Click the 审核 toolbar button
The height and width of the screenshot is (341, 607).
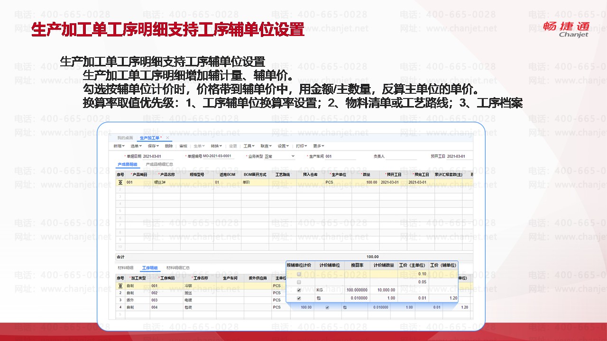coord(184,146)
